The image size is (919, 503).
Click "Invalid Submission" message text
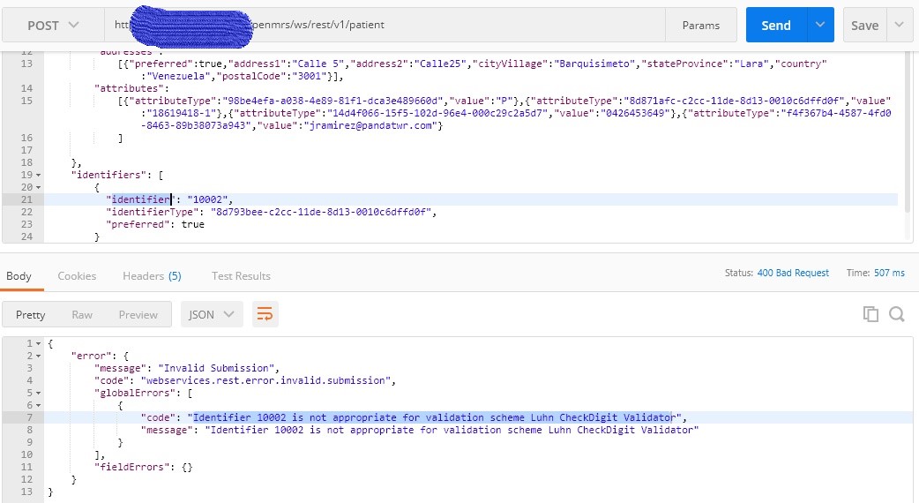pyautogui.click(x=216, y=368)
